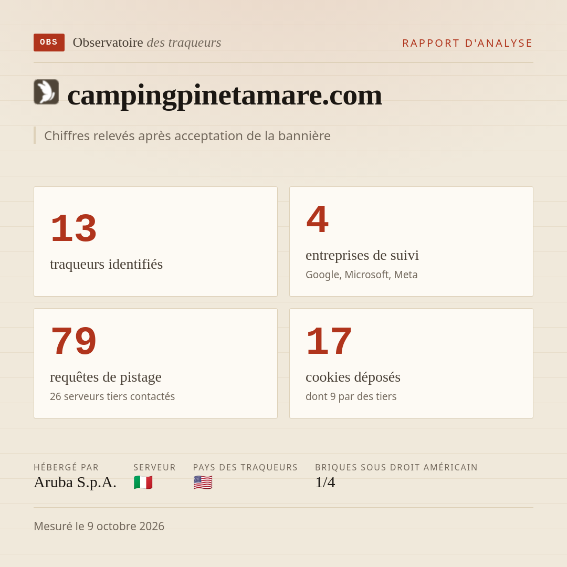Click the number 79 in the requêtes card
Viewport: 567px width, 567px height.
point(74,341)
